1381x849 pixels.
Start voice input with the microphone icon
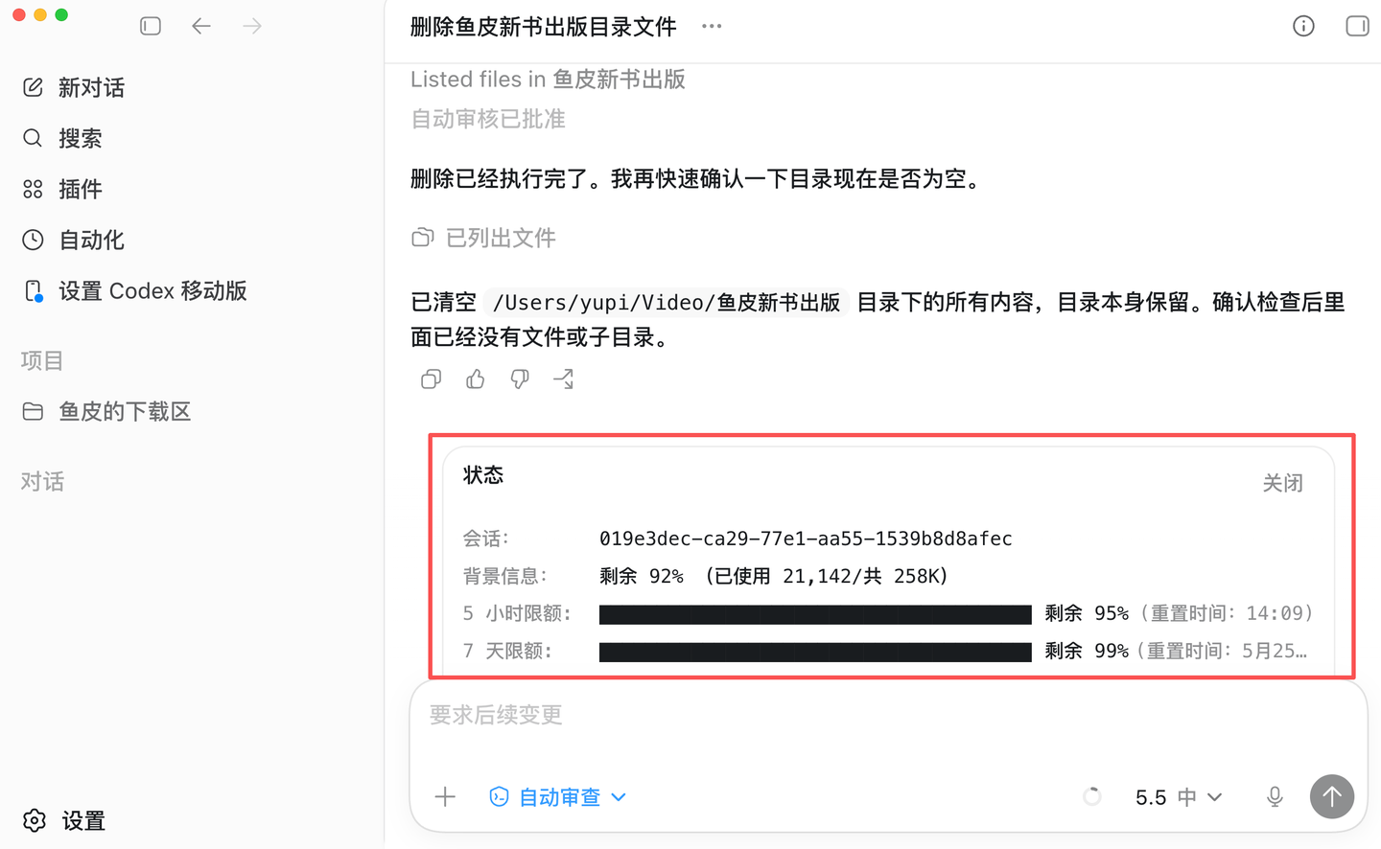tap(1275, 796)
